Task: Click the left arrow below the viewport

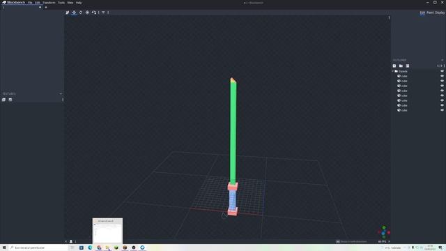Action: pyautogui.click(x=66, y=242)
